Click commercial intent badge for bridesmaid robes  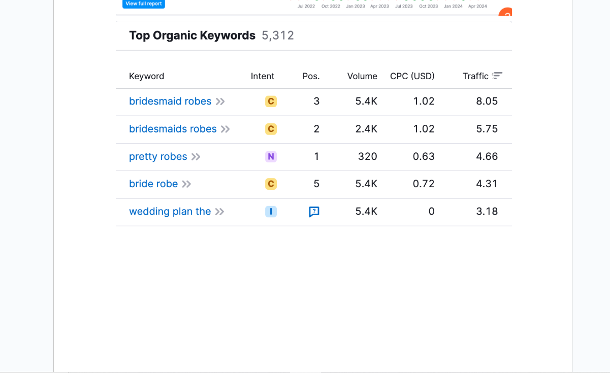pyautogui.click(x=271, y=101)
